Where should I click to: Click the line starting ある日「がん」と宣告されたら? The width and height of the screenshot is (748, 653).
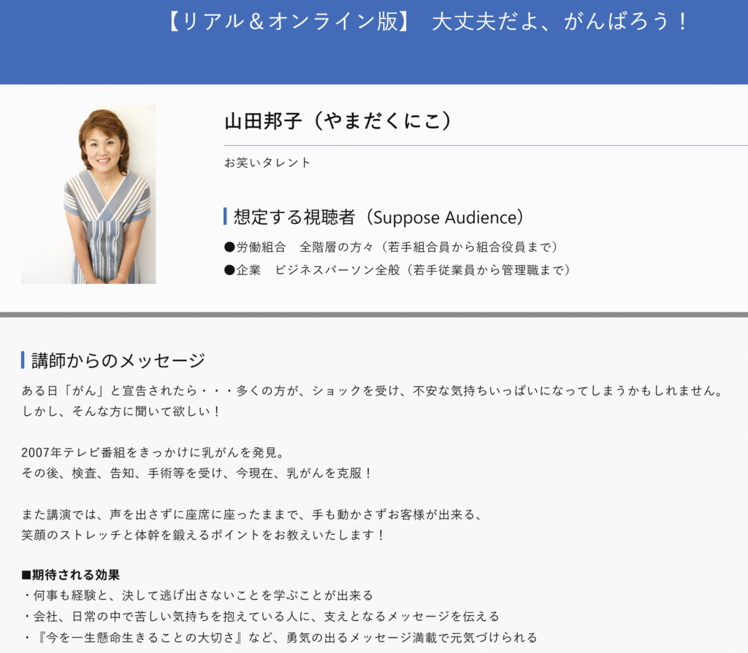pos(373,391)
